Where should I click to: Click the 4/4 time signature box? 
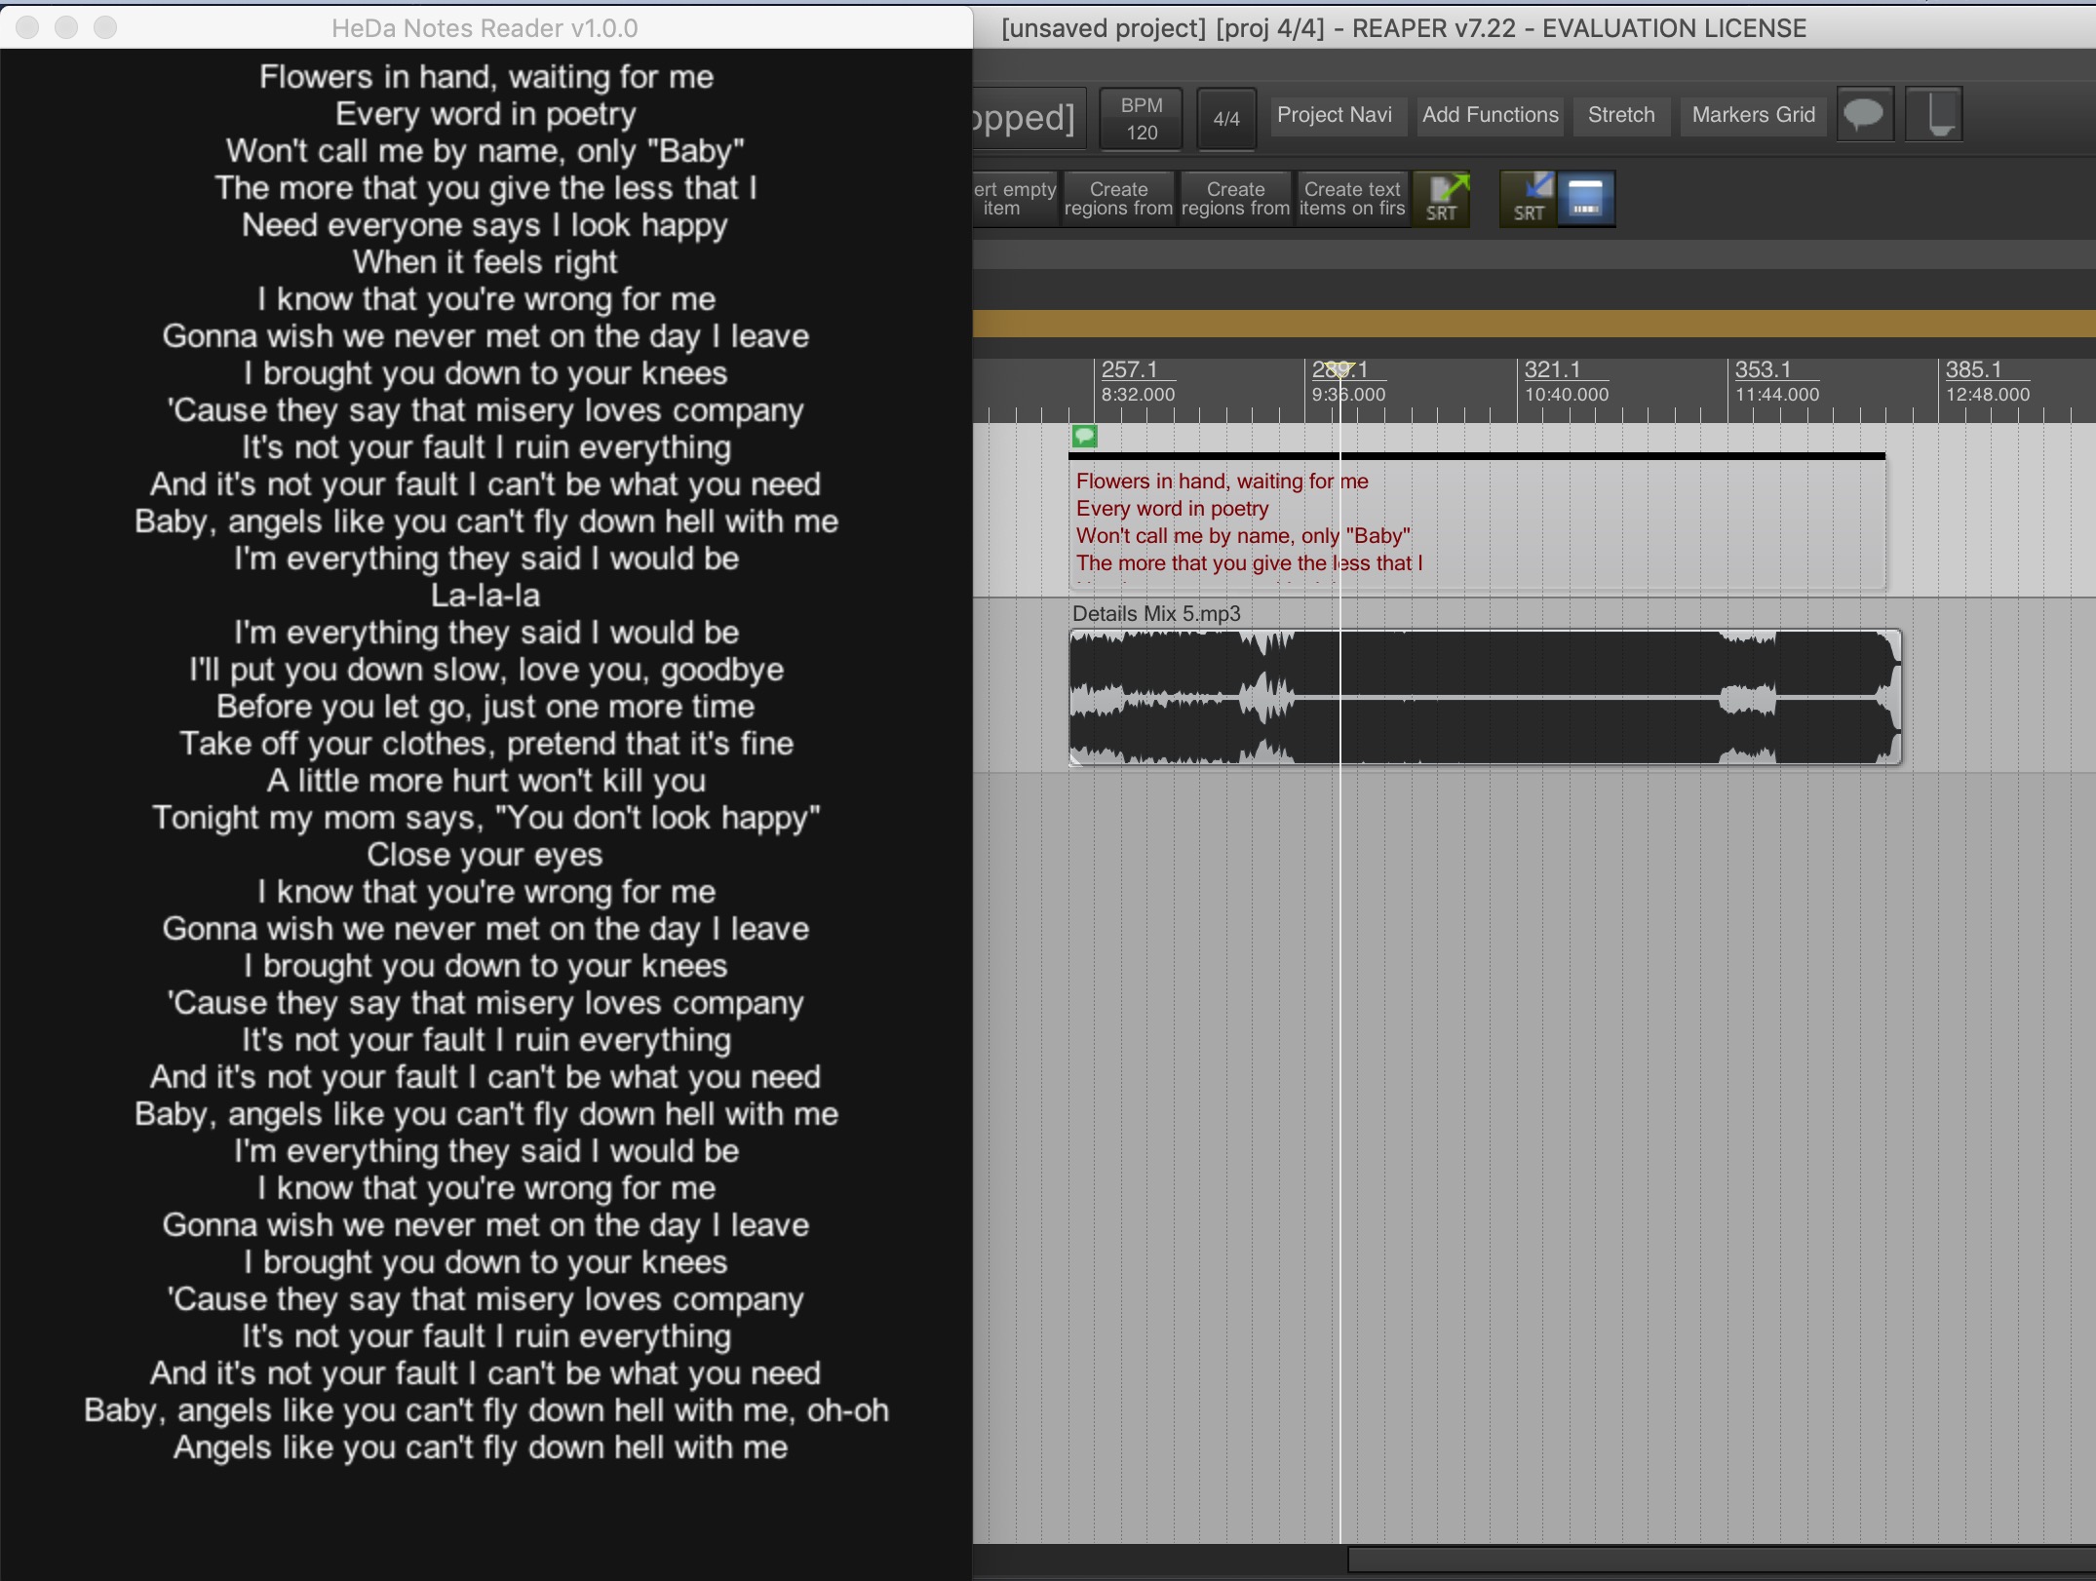click(1226, 119)
